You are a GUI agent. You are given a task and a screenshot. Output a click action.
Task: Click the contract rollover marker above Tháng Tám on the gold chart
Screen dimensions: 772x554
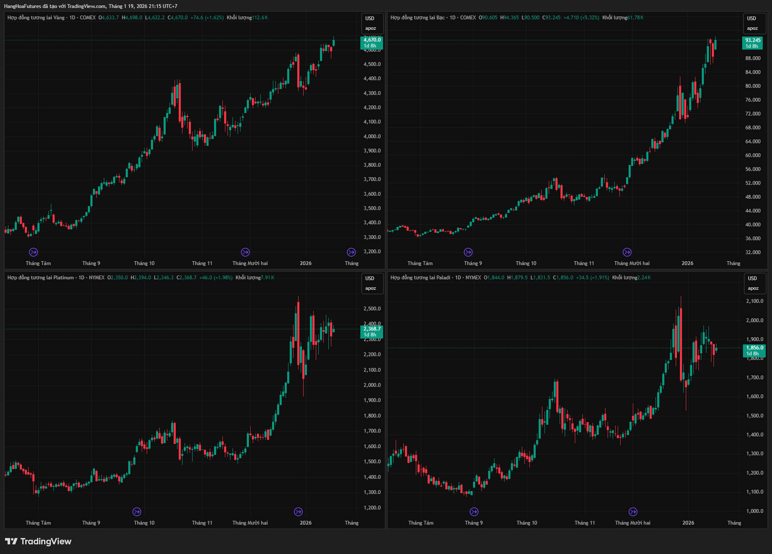click(34, 252)
